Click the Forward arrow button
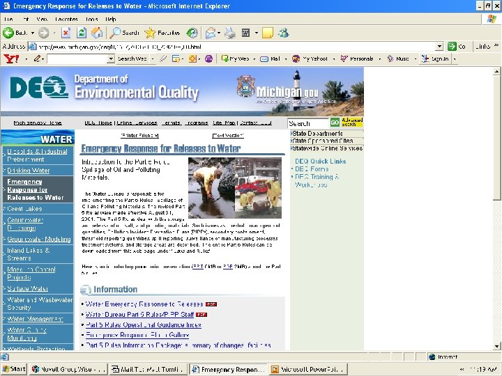Image resolution: width=502 pixels, height=376 pixels. tap(43, 33)
